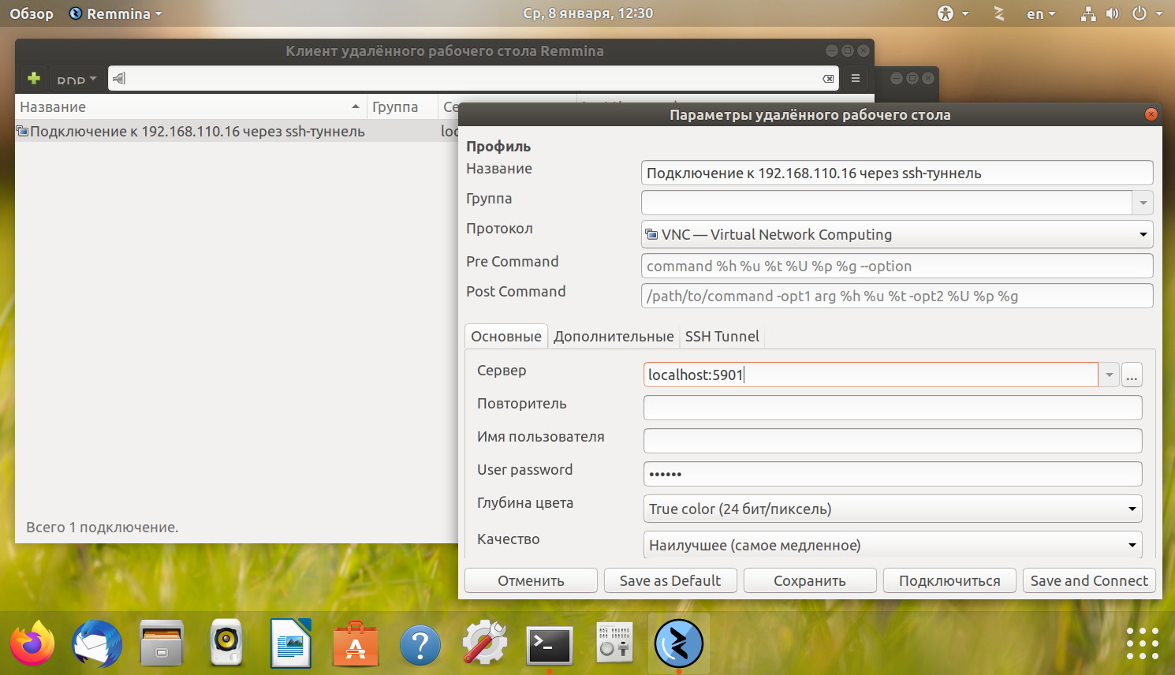
Task: Expand the Группа combo box arrow
Action: pyautogui.click(x=1143, y=203)
